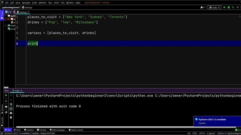Click the 2 spaces indent setting
This screenshot has width=241, height=135.
[x=211, y=133]
